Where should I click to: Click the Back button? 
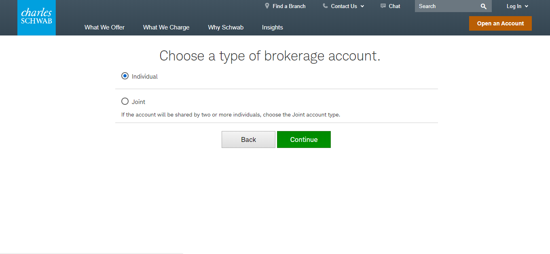point(248,139)
